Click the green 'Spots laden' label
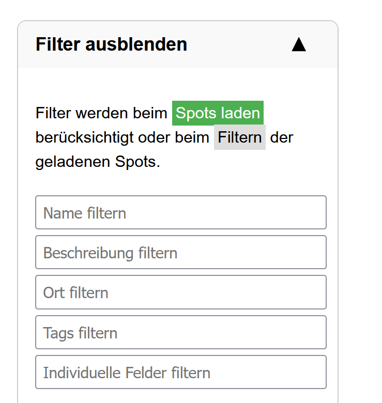This screenshot has height=403, width=382. tap(218, 113)
